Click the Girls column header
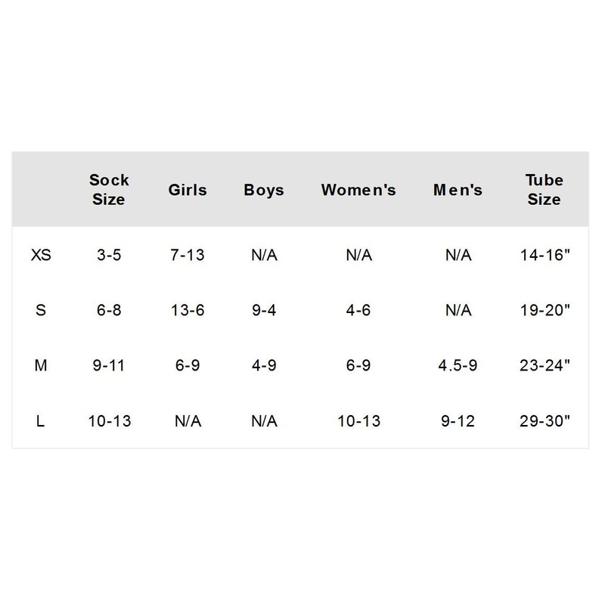The height and width of the screenshot is (605, 605). click(x=188, y=191)
